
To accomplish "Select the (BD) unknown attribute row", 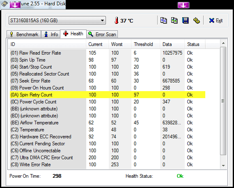I will pyautogui.click(x=108, y=116).
